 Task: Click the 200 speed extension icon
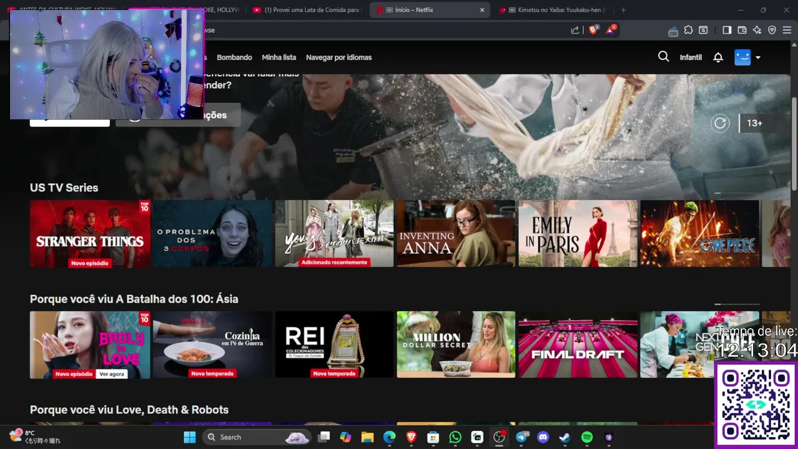673,31
